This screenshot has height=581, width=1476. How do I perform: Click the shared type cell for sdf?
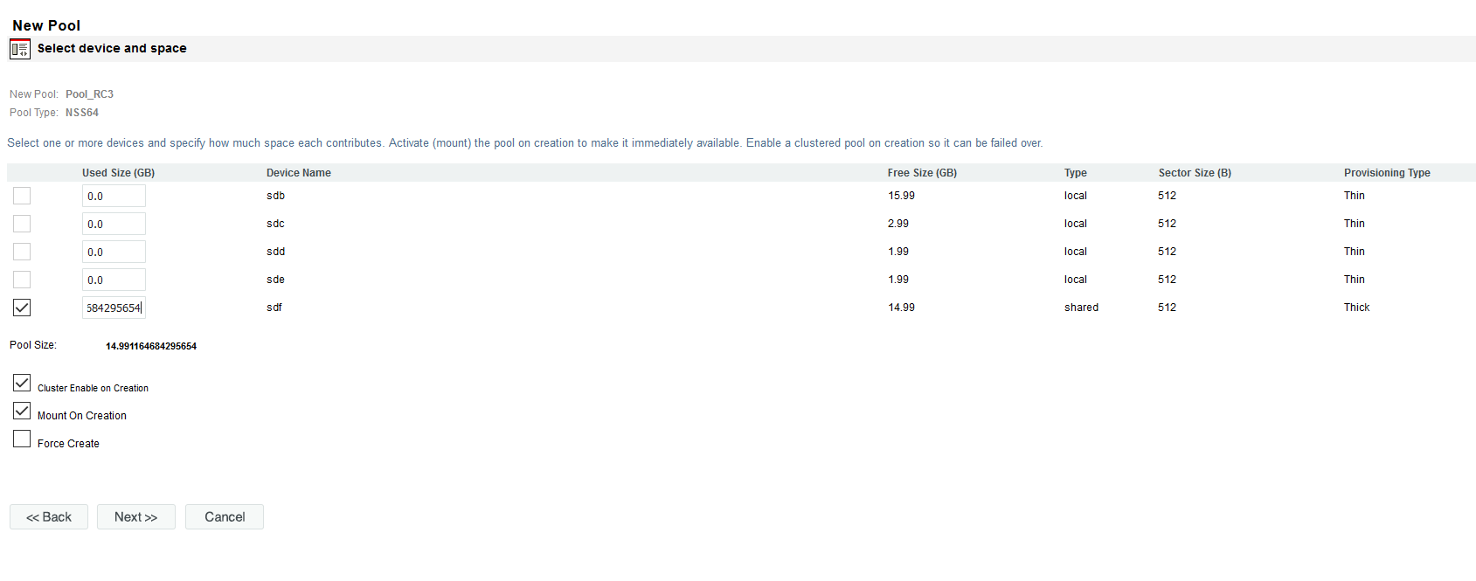pyautogui.click(x=1081, y=308)
